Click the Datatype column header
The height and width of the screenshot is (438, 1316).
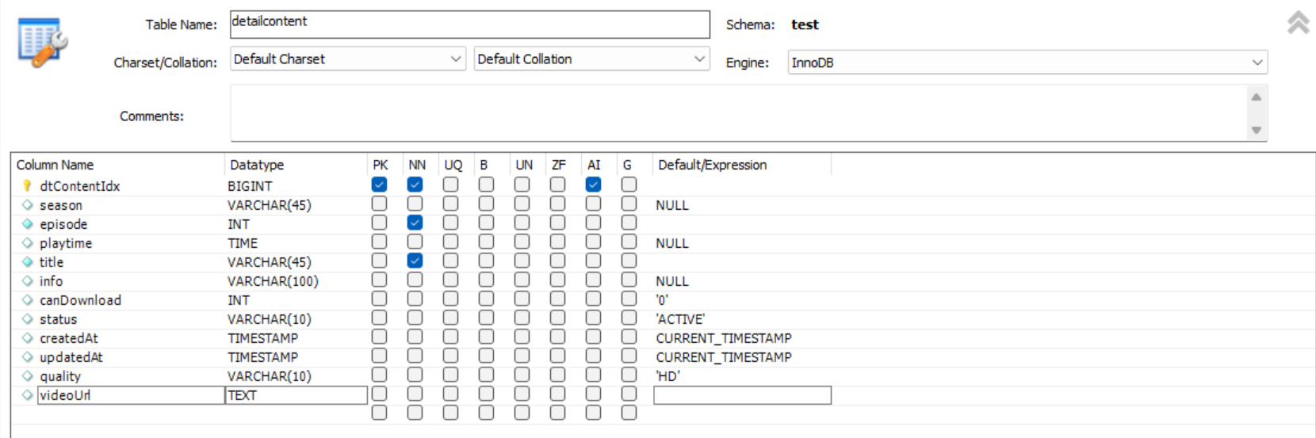click(257, 165)
